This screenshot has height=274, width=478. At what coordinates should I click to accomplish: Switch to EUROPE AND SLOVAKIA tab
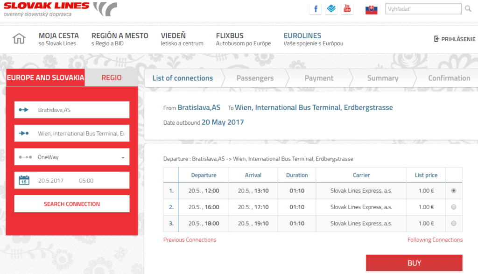pyautogui.click(x=45, y=77)
